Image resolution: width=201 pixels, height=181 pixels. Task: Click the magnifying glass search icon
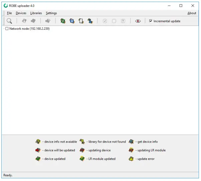coord(9,21)
